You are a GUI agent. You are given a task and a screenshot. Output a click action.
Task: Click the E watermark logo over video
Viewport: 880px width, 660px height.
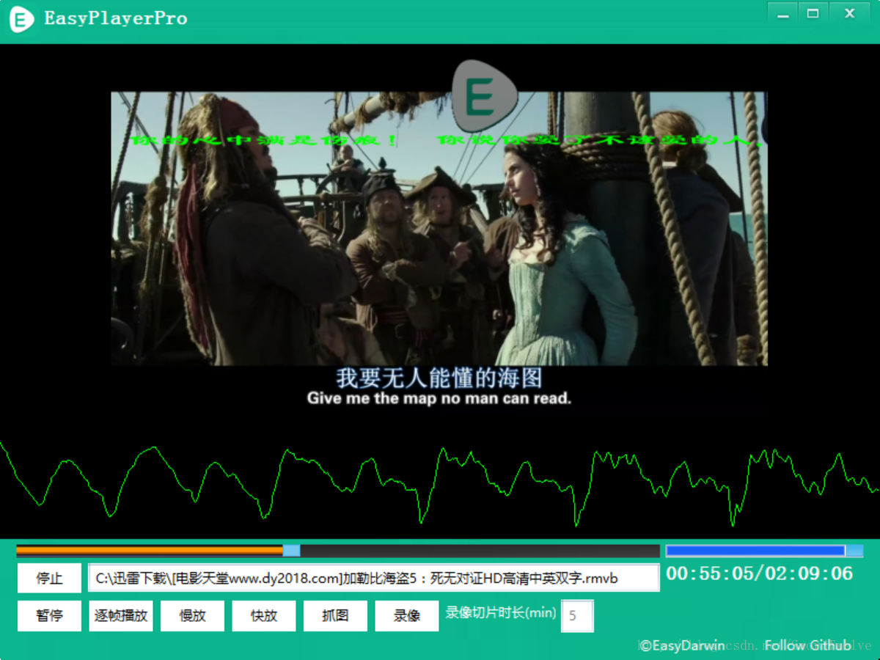pos(484,96)
